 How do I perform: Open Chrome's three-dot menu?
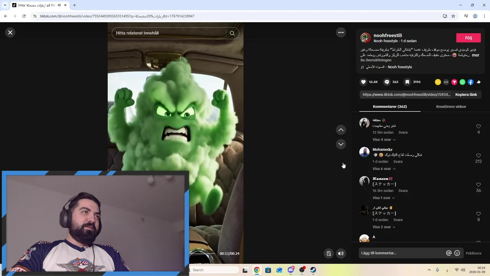(x=484, y=16)
